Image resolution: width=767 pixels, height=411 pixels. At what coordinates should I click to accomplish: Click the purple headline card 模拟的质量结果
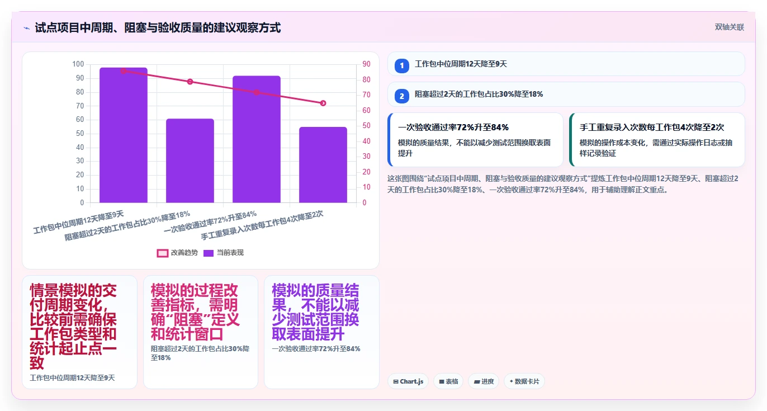(x=321, y=332)
